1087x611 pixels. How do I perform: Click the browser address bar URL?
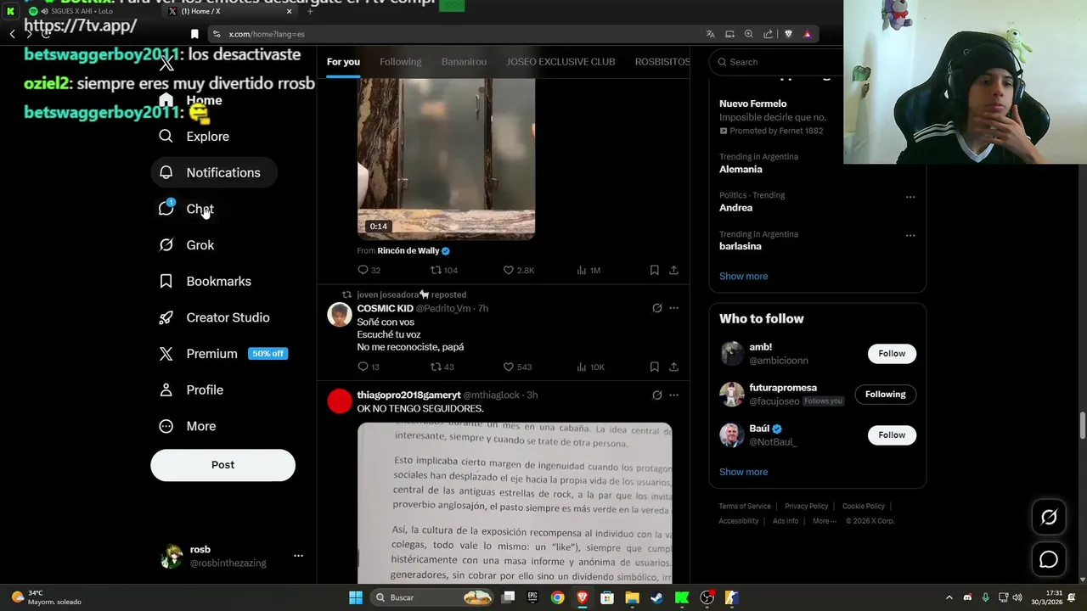coord(267,34)
